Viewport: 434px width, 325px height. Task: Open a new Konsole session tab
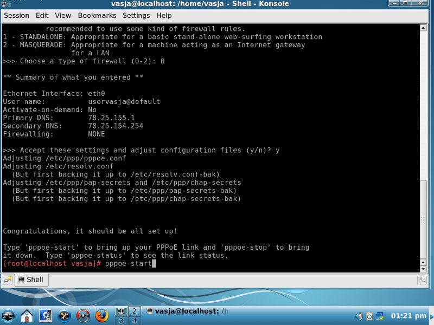point(8,280)
